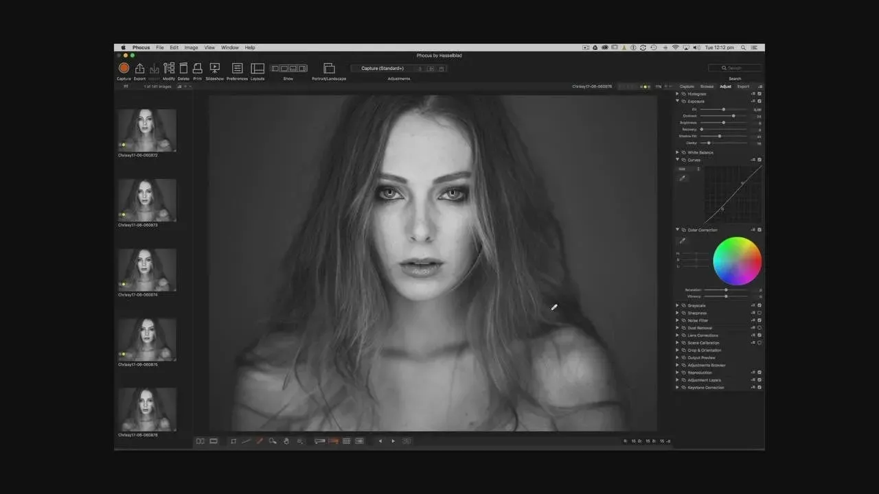
Task: Open Preferences from the toolbar
Action: point(237,68)
